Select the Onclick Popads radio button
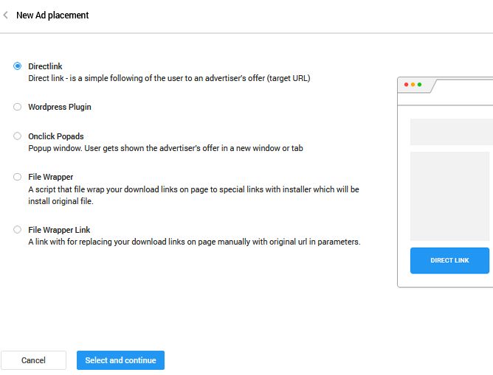The image size is (493, 375). 17,136
